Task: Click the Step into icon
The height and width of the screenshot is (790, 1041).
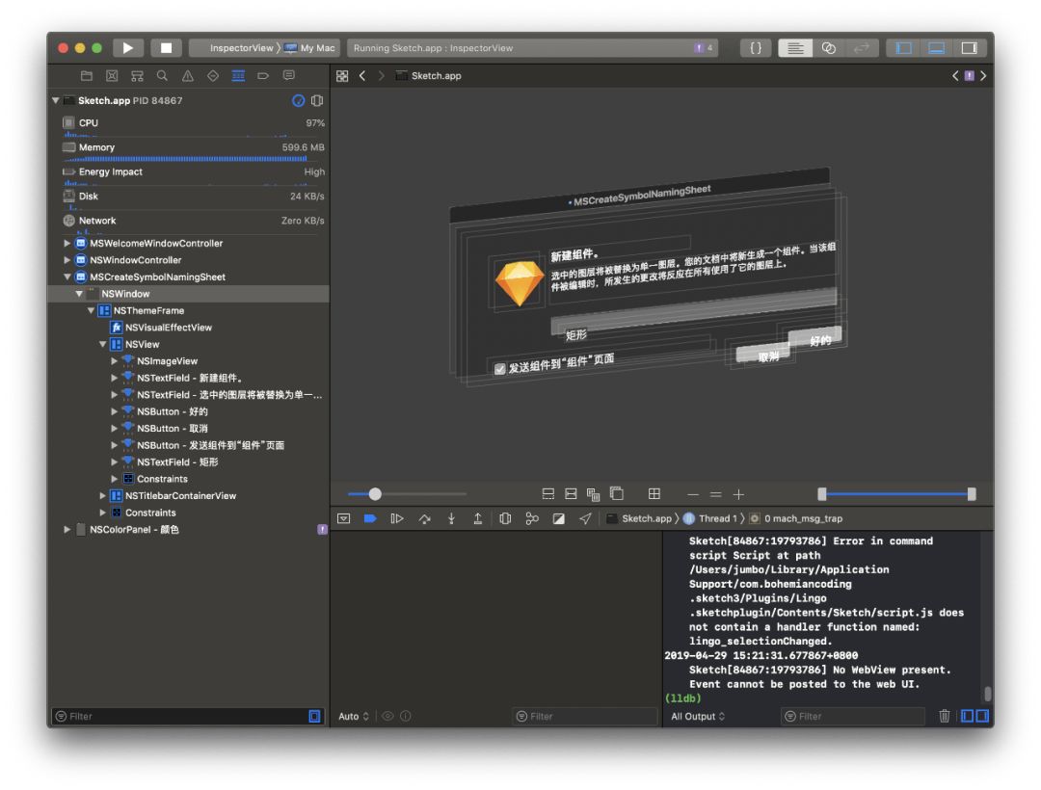Action: pos(451,518)
